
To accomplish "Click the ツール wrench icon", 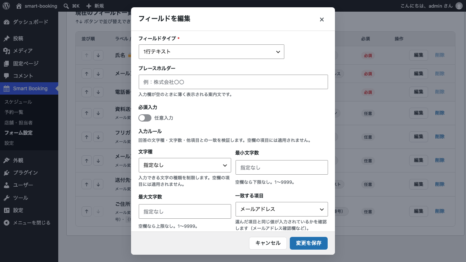I will pyautogui.click(x=7, y=198).
